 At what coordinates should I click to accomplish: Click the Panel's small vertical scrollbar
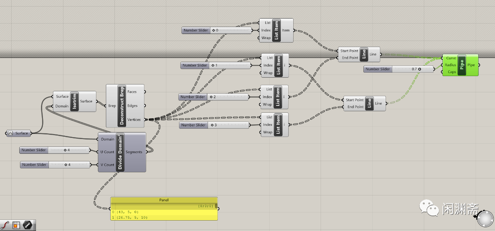click(216, 206)
